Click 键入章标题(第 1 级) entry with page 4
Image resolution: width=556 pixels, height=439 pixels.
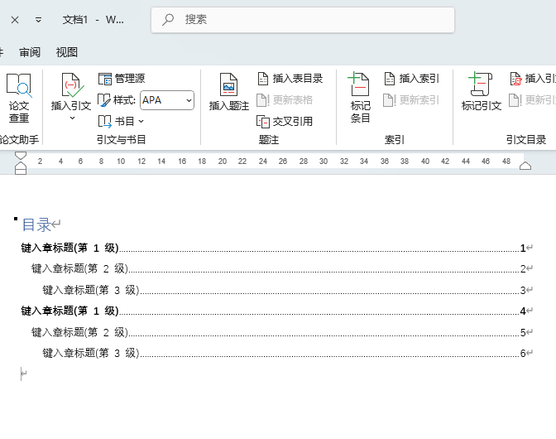point(276,311)
